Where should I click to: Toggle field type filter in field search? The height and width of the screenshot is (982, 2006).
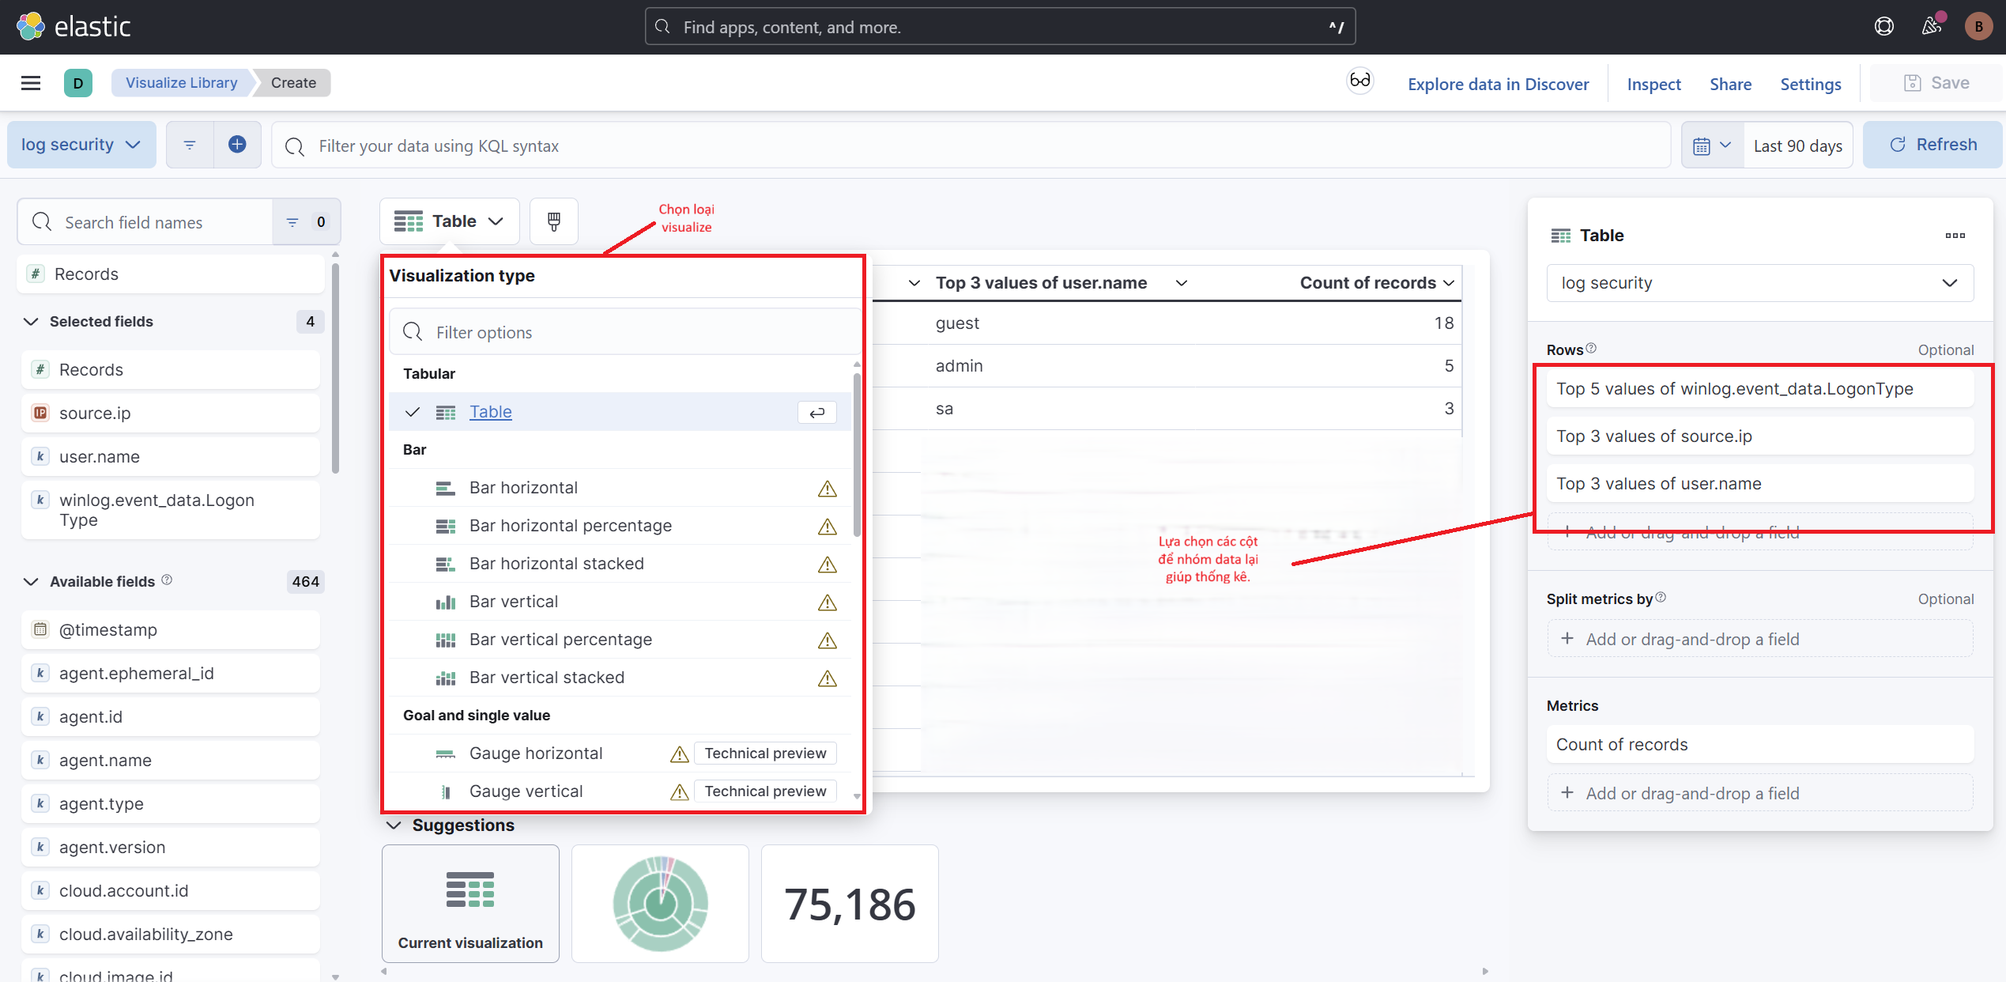point(306,222)
